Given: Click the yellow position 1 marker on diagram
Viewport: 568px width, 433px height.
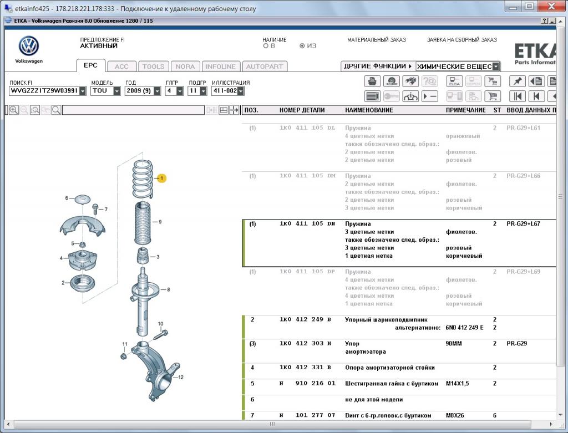Looking at the screenshot, I should click(x=161, y=178).
